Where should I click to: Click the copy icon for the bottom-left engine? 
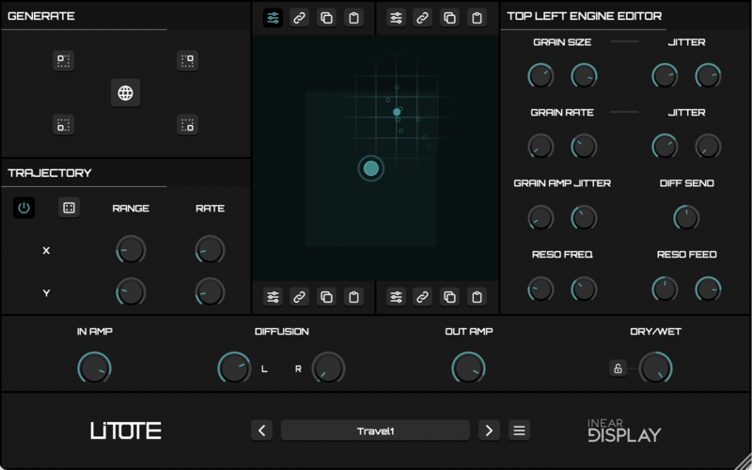pos(326,297)
